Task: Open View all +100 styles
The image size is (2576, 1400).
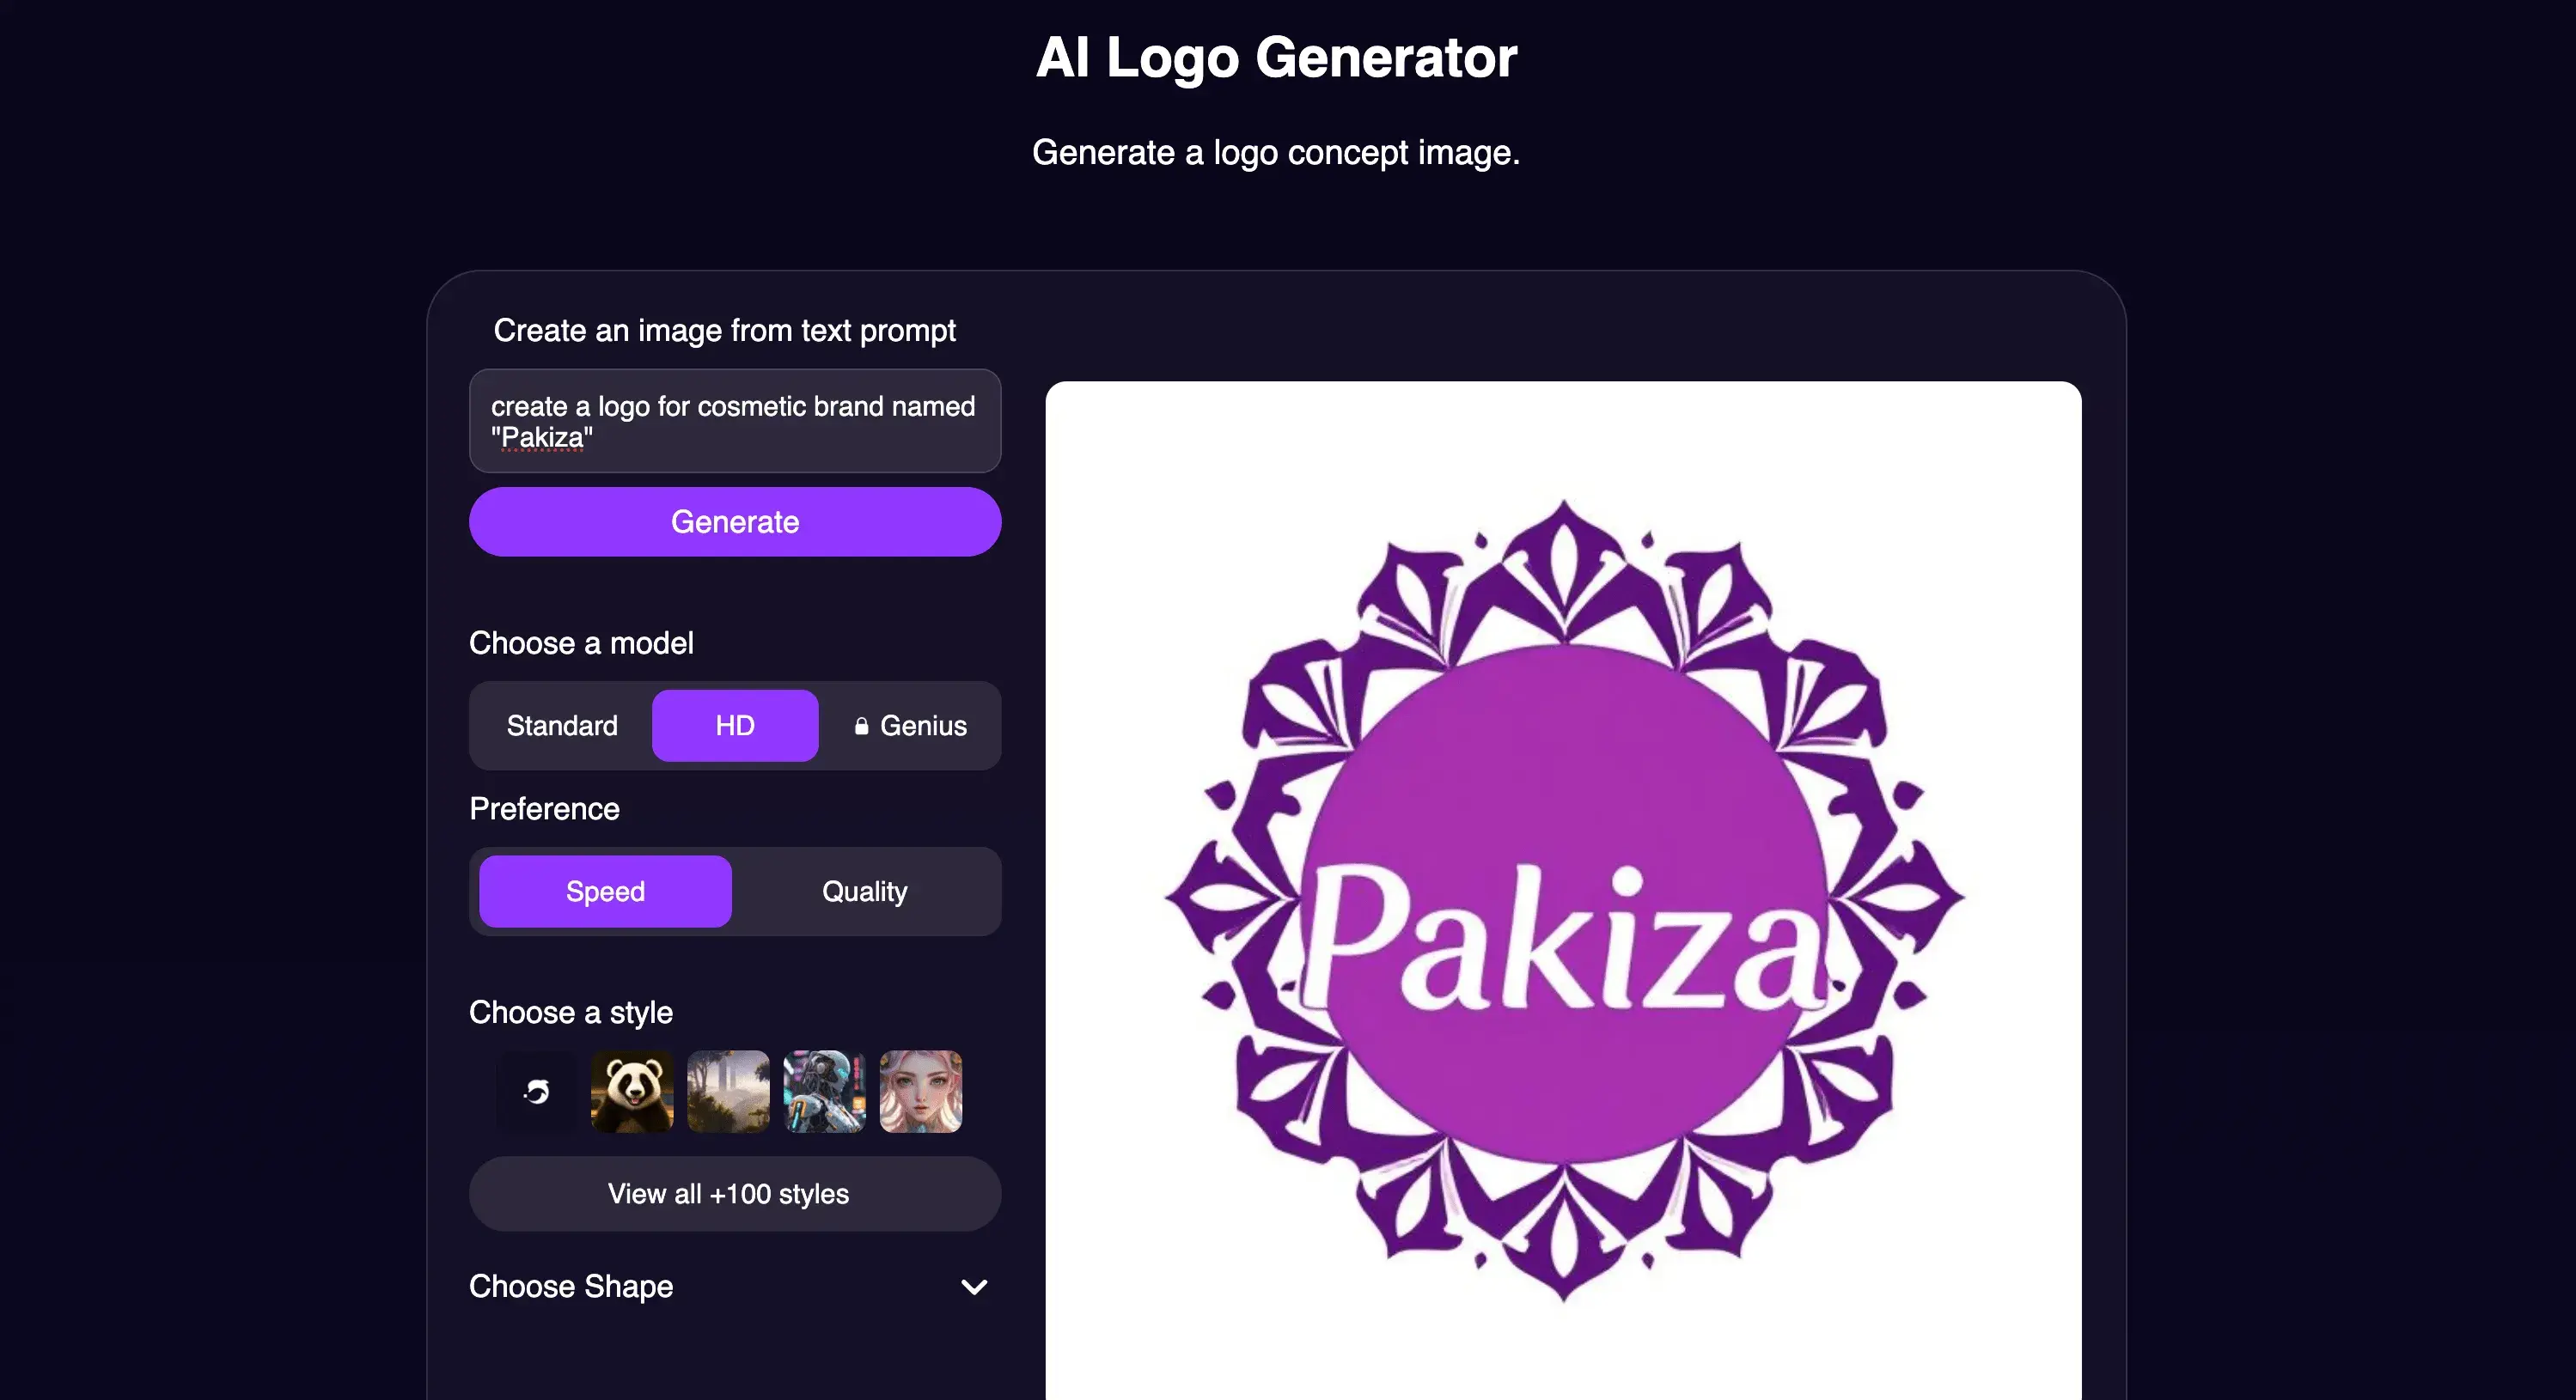Action: point(735,1194)
